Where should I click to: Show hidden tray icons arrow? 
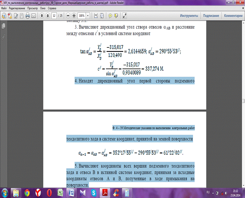click(x=213, y=193)
